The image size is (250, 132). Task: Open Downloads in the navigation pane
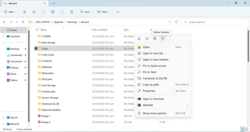point(16,55)
